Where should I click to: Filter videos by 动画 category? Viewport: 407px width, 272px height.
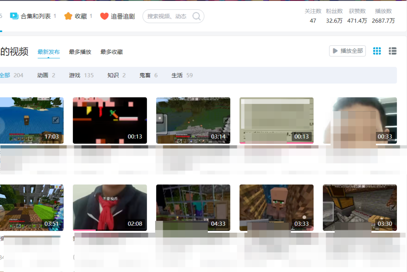pos(43,75)
